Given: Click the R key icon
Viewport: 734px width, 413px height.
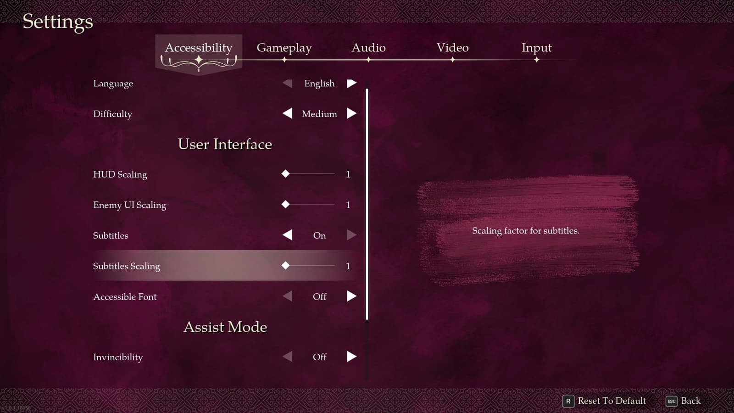Looking at the screenshot, I should pos(568,401).
